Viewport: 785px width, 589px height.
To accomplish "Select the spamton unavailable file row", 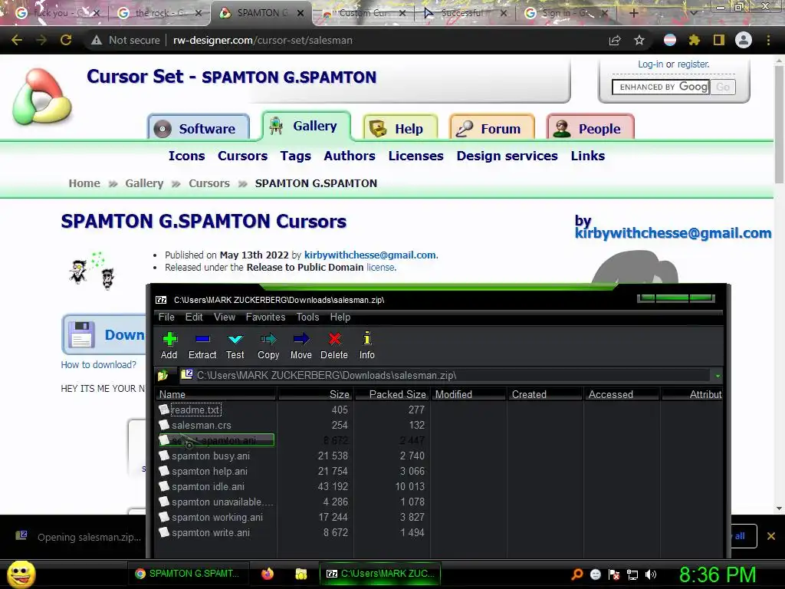I will pos(222,502).
